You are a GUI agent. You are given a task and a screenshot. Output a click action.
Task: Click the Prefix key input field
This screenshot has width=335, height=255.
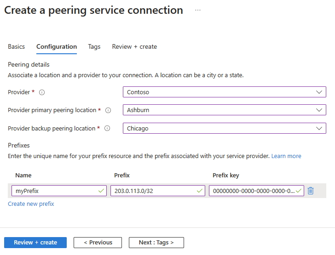252,191
